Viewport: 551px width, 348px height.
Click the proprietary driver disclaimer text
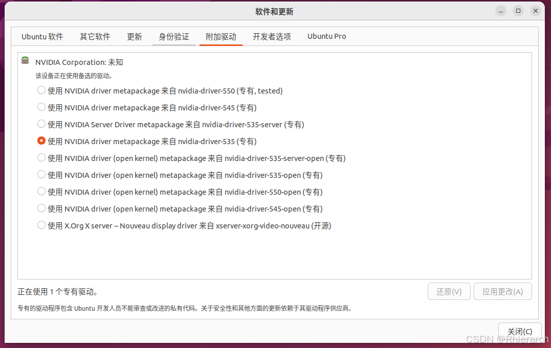(185, 308)
